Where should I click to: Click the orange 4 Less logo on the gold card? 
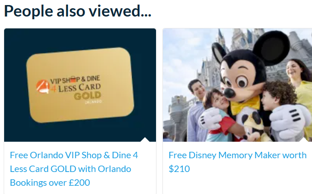pyautogui.click(x=43, y=87)
